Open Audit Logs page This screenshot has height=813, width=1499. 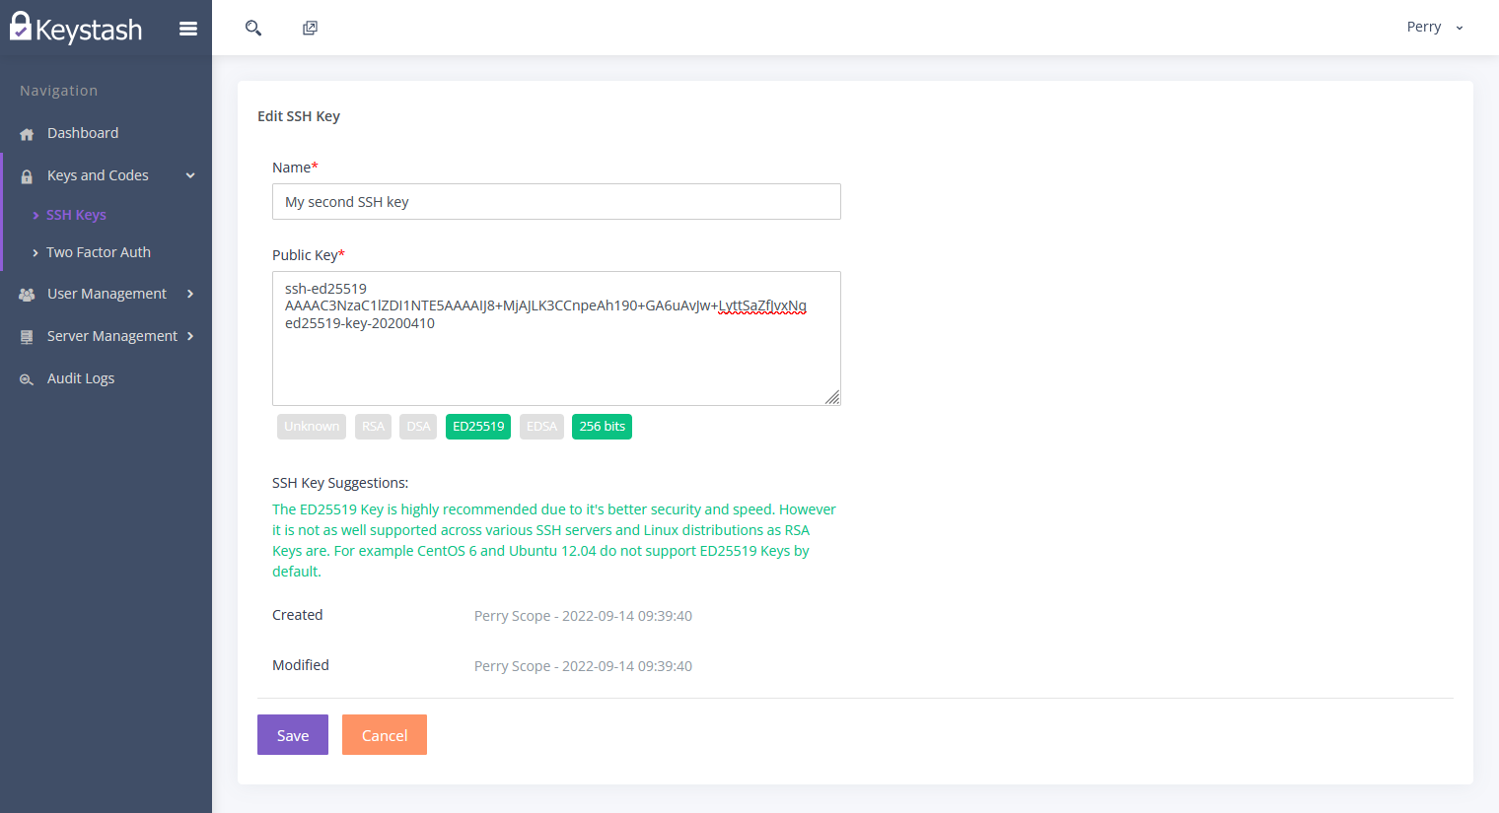pos(81,378)
